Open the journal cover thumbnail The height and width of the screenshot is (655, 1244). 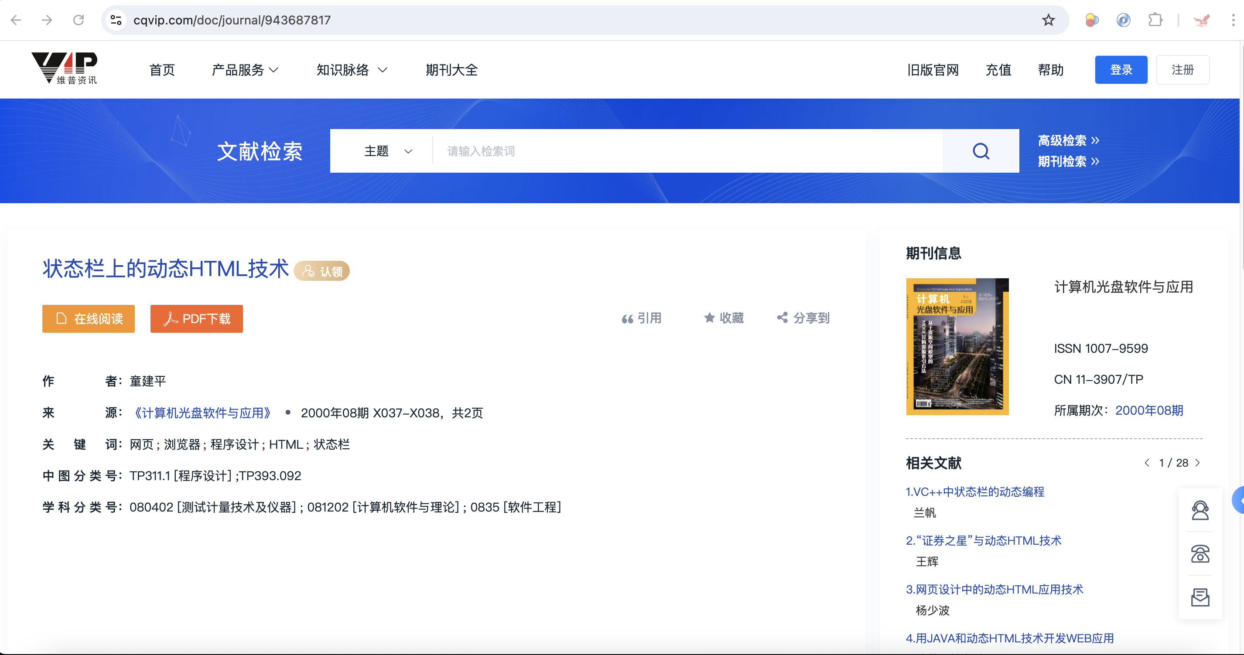pyautogui.click(x=957, y=346)
